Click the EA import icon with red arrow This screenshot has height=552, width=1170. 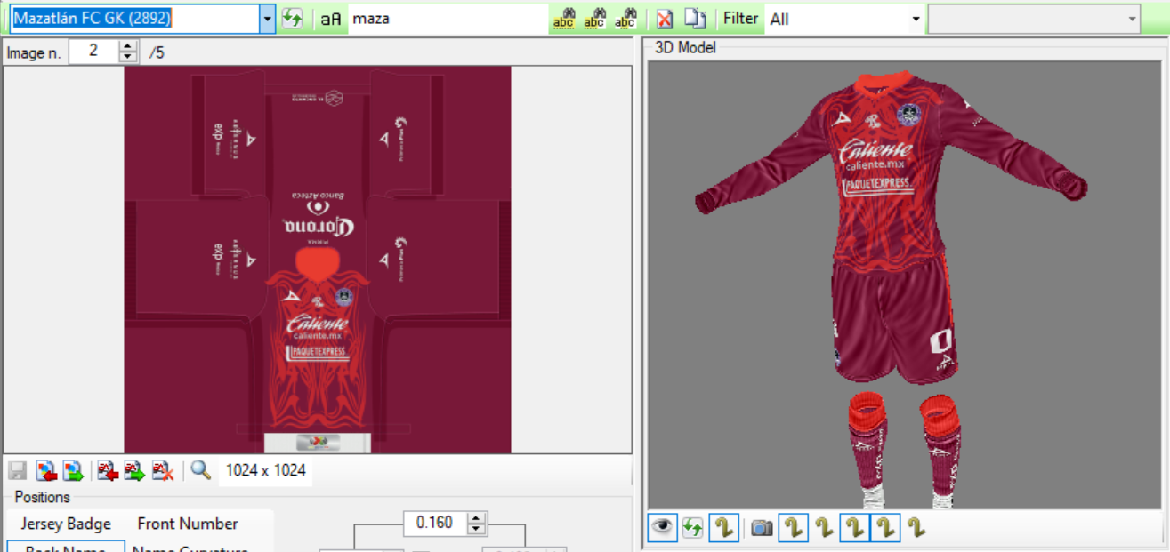click(x=109, y=471)
